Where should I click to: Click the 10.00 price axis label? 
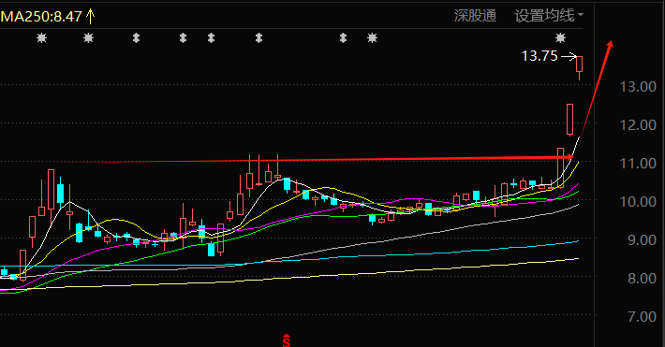[x=638, y=202]
